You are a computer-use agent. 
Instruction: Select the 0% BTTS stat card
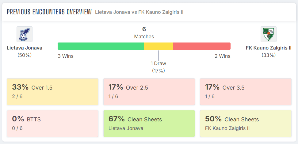53,124
